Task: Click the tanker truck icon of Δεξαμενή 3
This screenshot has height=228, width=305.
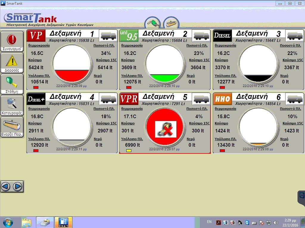Action: (x=295, y=36)
